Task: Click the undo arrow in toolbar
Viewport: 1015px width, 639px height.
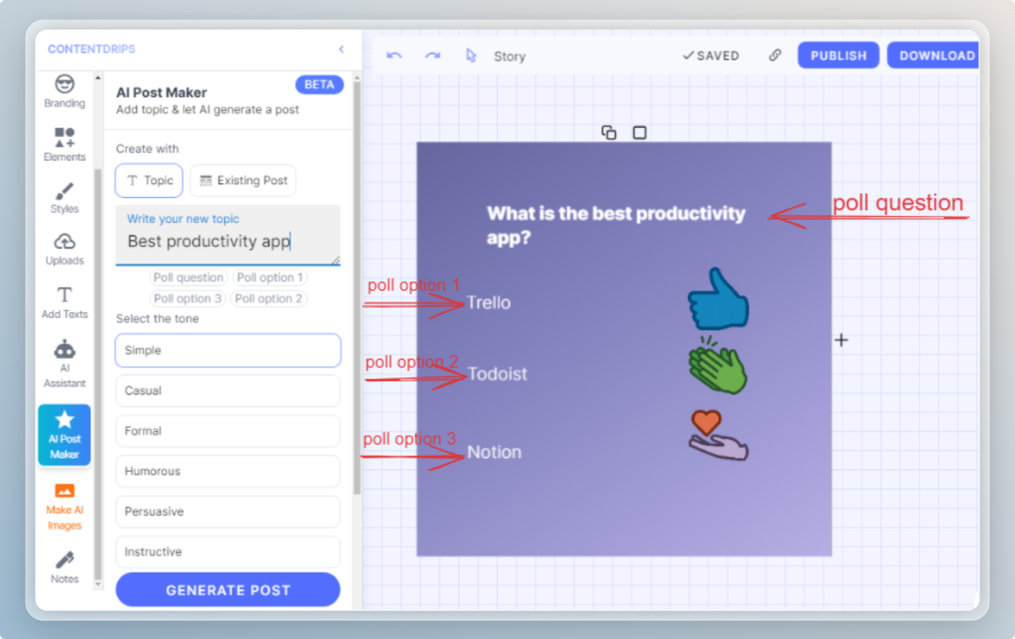Action: (x=395, y=55)
